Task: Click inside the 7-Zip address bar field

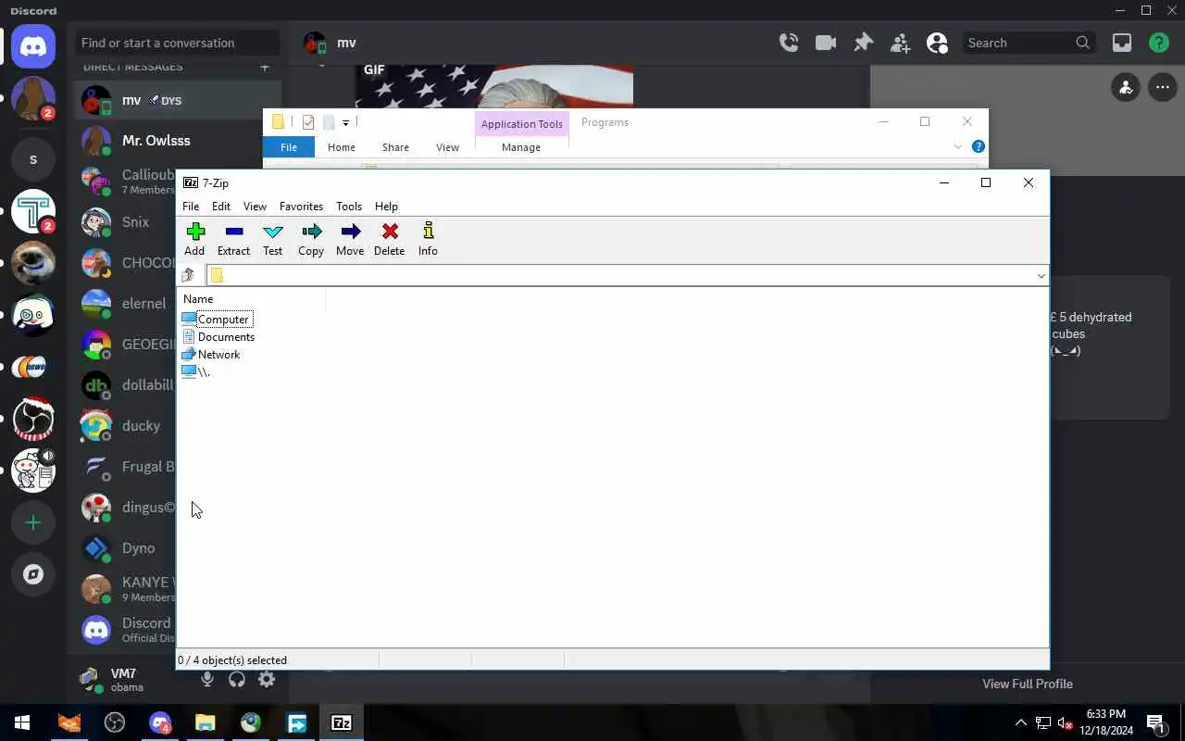Action: pos(620,275)
